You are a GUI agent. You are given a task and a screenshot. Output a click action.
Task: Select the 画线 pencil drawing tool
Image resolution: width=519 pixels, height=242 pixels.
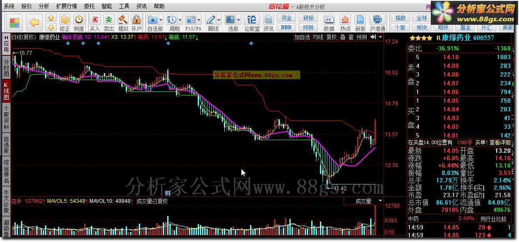(210, 20)
